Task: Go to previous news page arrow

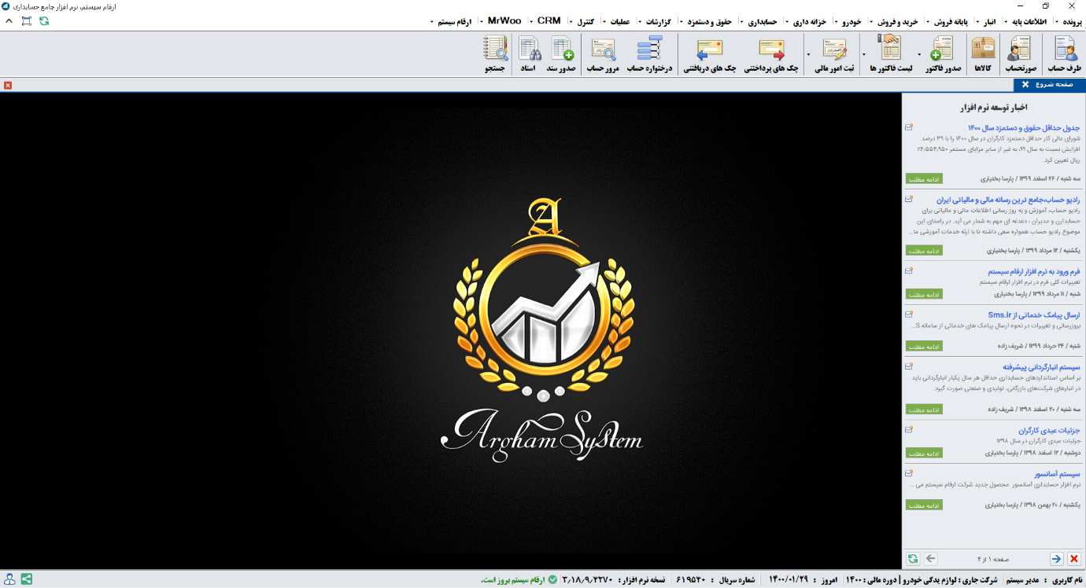Action: click(x=931, y=558)
